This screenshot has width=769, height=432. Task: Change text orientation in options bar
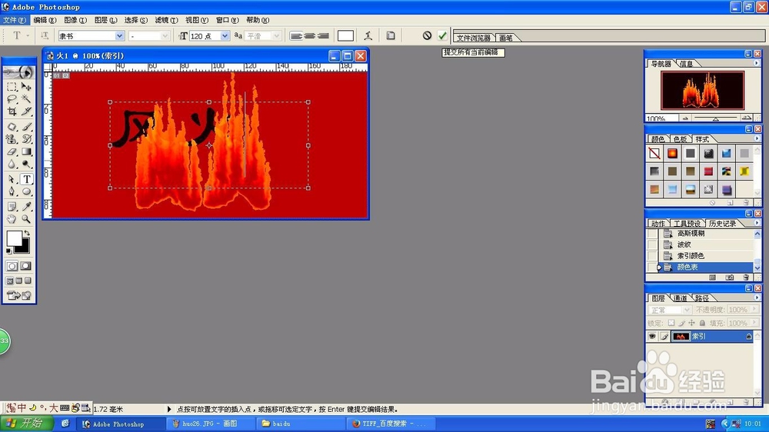(x=44, y=35)
